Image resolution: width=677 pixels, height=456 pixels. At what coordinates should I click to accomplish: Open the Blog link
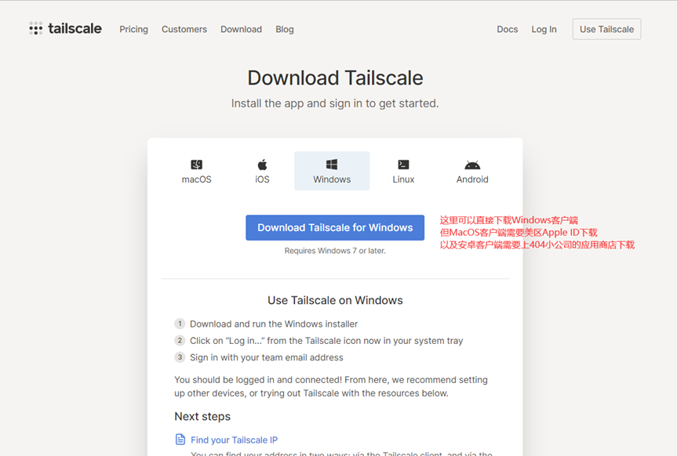(285, 29)
